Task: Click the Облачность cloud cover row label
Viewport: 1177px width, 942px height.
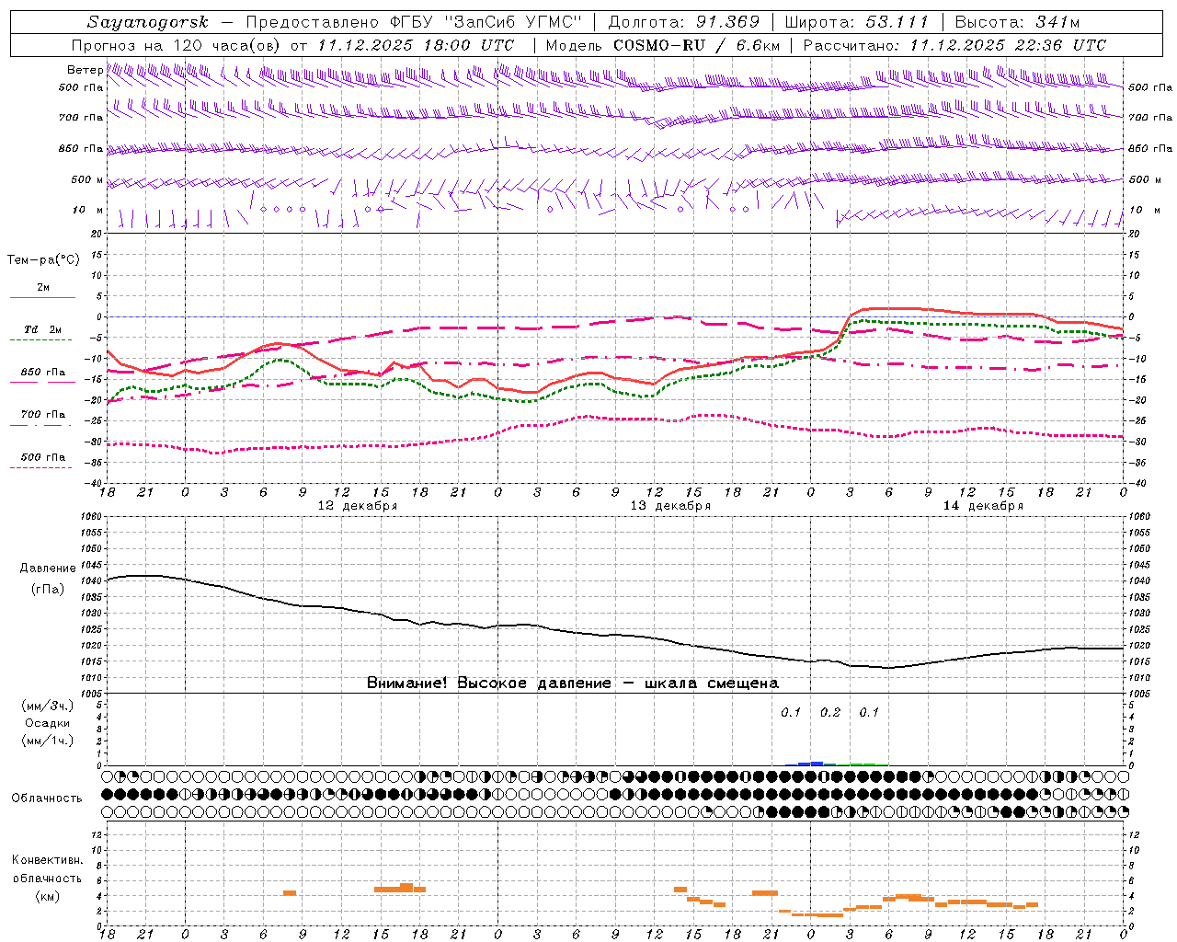Action: [47, 798]
